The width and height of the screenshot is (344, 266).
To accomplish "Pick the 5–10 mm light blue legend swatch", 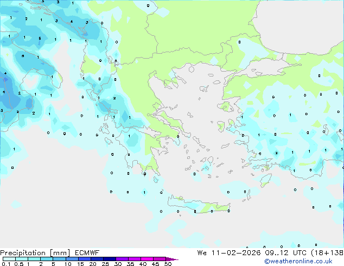I will (x=59, y=259).
